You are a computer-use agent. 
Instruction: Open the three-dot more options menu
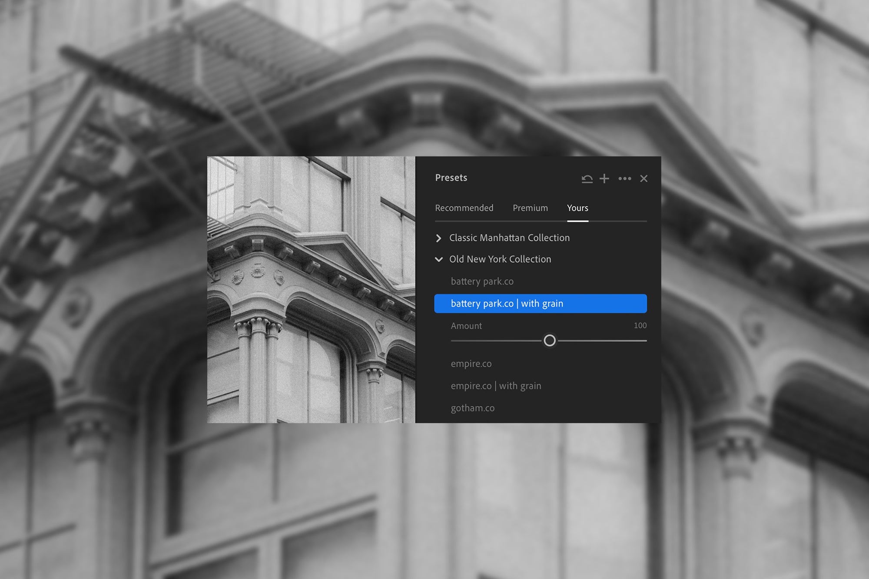(624, 179)
